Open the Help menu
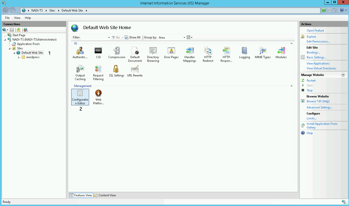 pyautogui.click(x=28, y=18)
